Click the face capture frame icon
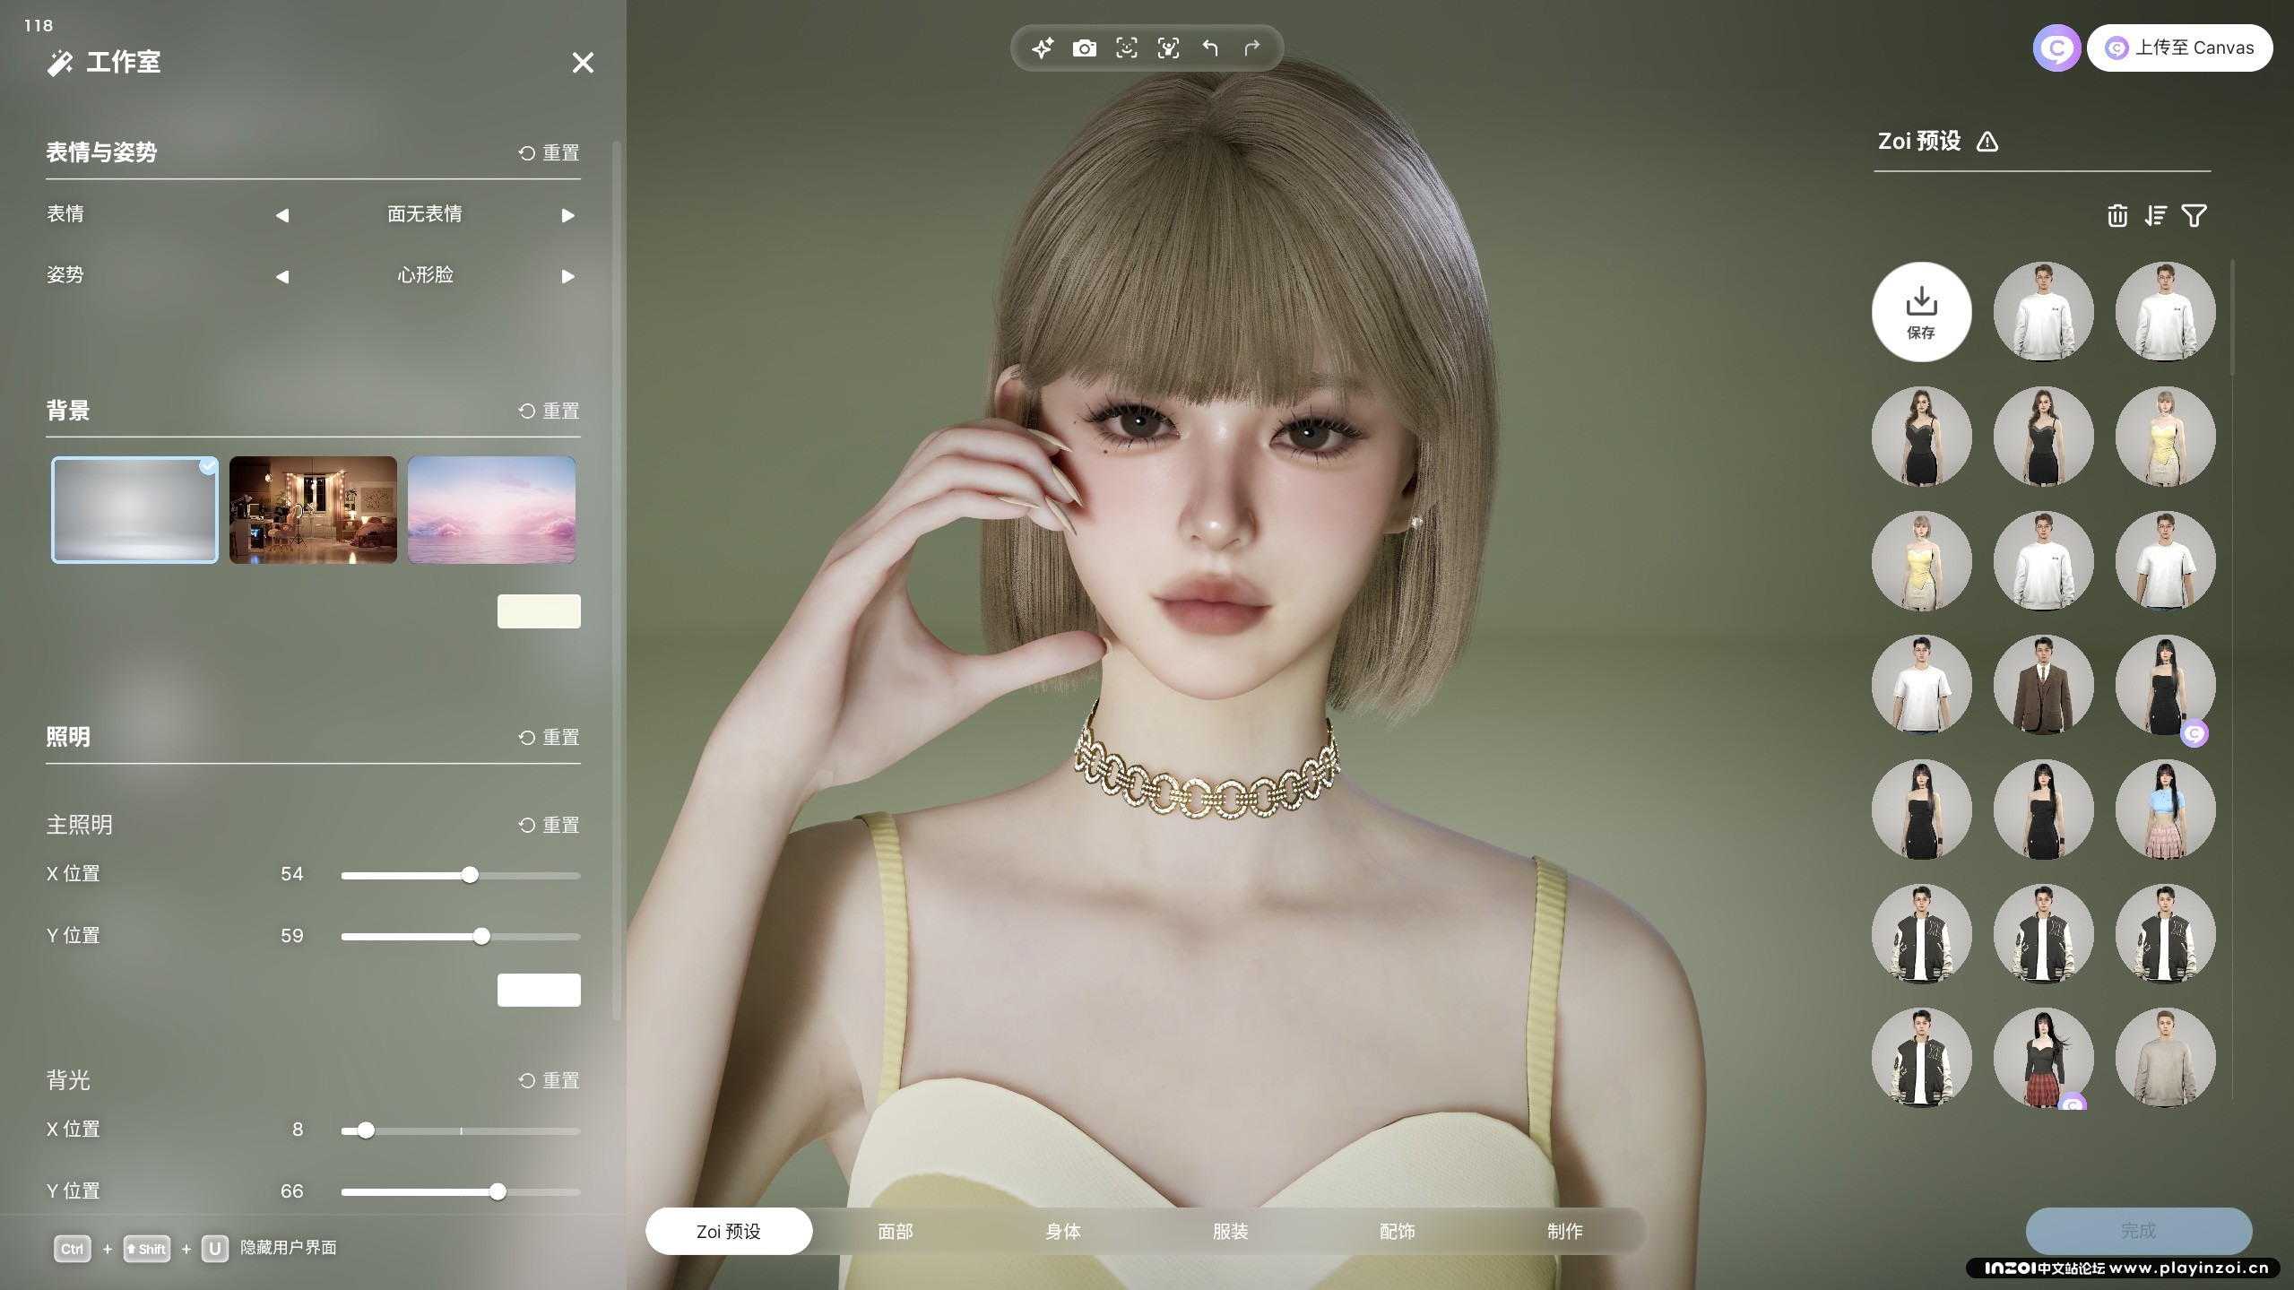Viewport: 2294px width, 1290px height. tap(1127, 48)
